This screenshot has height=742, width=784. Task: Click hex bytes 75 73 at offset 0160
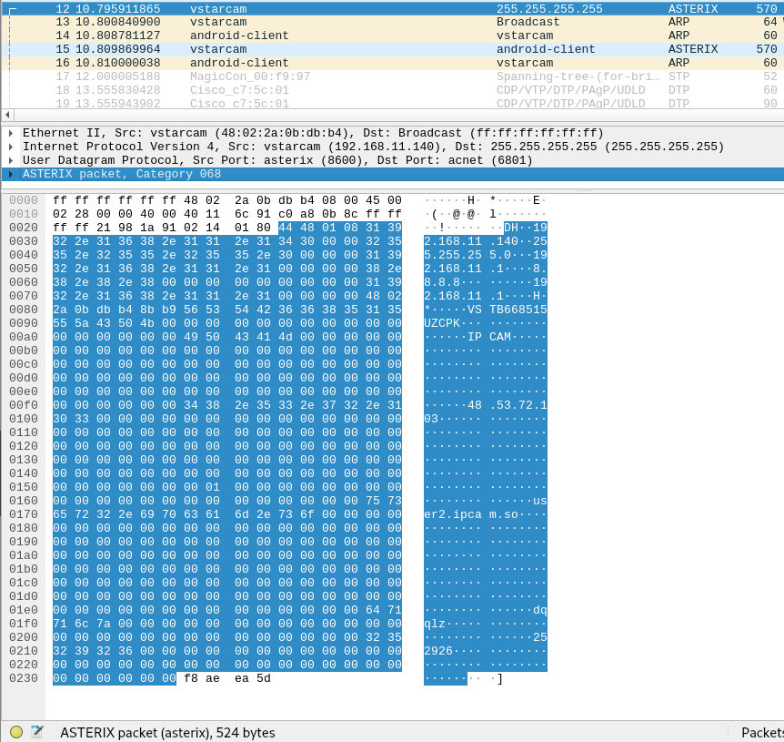click(x=384, y=501)
